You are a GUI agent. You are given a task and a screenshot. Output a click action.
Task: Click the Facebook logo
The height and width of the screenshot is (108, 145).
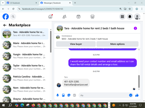(6, 16)
